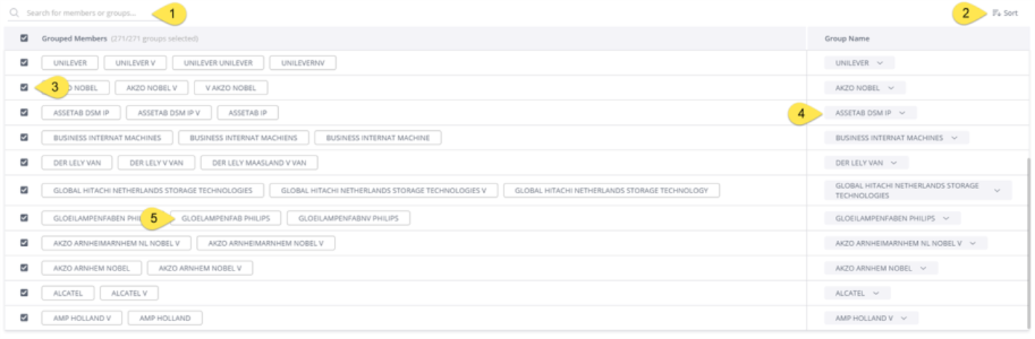Image resolution: width=1035 pixels, height=339 pixels.
Task: Open the AKZO ARNHEIMARNHEM NL NOBEL V dropdown
Action: click(x=905, y=243)
